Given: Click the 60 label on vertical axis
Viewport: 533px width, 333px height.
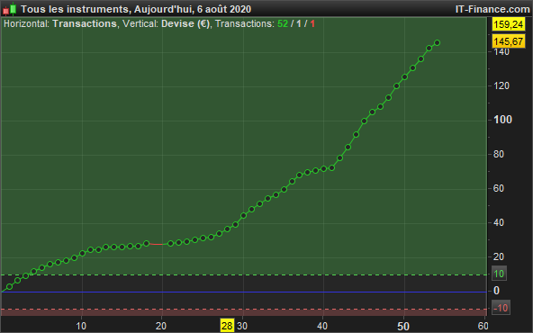Looking at the screenshot, I should click(499, 188).
